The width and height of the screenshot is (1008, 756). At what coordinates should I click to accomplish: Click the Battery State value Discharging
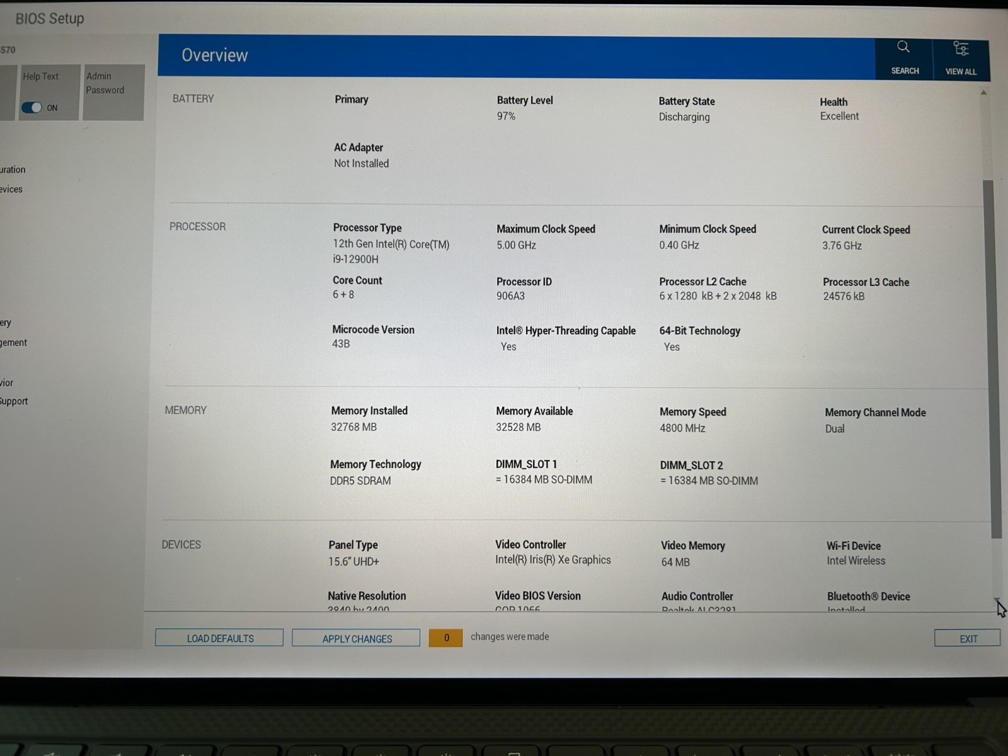[x=684, y=117]
